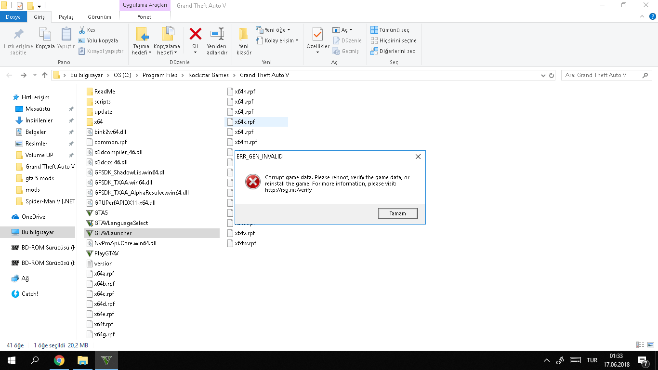Click the Yapıştır paste icon
Screen dimensions: 658x370
point(66,34)
